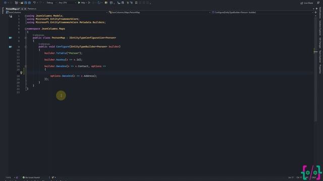This screenshot has width=323, height=181.
Task: Click the IEntityTypeConfiguration<Person> type name
Action: (x=92, y=38)
